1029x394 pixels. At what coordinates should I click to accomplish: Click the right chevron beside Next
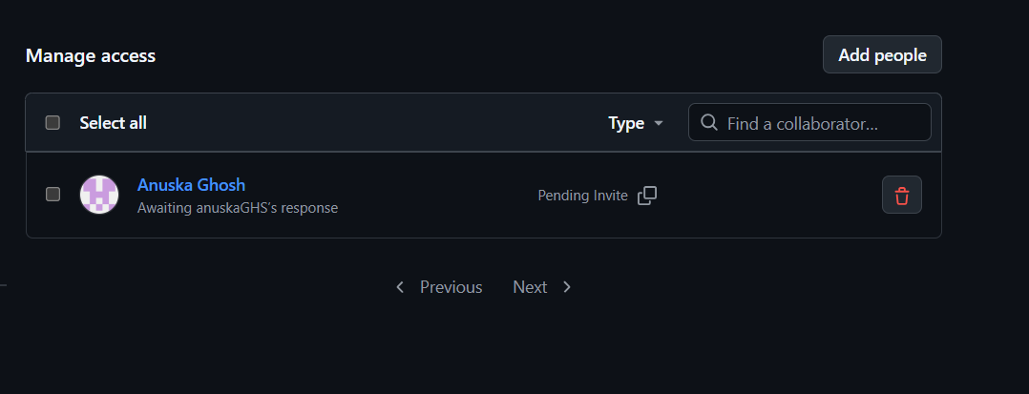pyautogui.click(x=567, y=287)
